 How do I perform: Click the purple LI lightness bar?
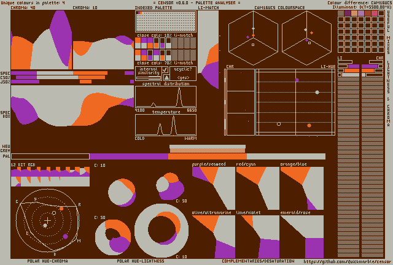pyautogui.click(x=354, y=66)
